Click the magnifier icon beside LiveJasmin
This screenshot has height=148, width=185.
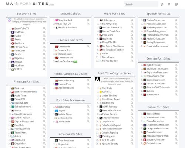tap(88, 46)
